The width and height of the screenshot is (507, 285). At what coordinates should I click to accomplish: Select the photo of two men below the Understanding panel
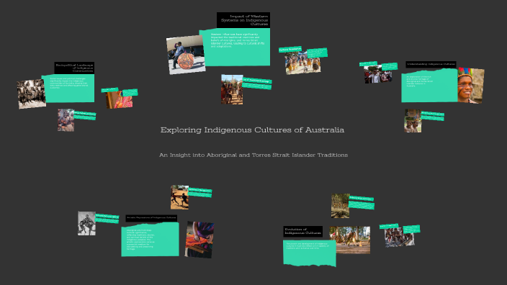pos(413,121)
